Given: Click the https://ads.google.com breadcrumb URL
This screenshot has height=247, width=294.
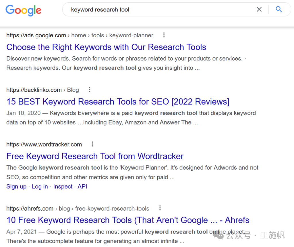Looking at the screenshot, I should (x=80, y=35).
